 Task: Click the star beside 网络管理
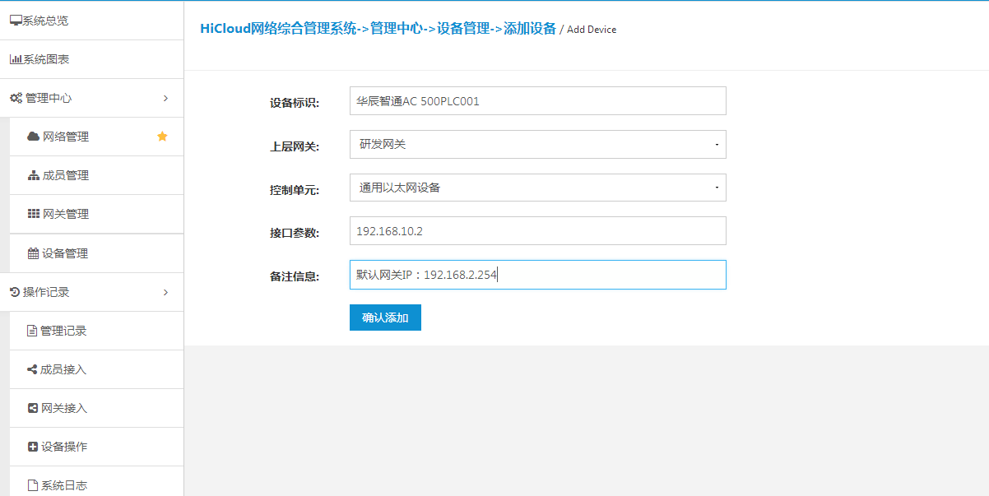coord(163,137)
